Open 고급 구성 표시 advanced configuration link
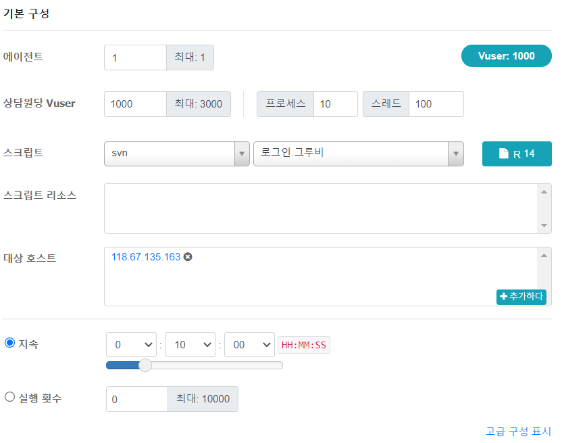The image size is (562, 443). click(x=518, y=431)
